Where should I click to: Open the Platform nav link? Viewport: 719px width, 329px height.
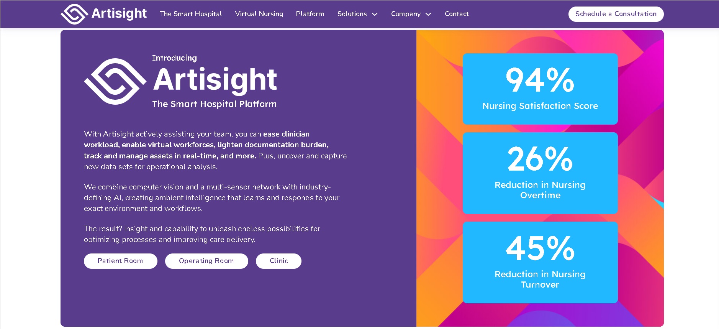[310, 14]
